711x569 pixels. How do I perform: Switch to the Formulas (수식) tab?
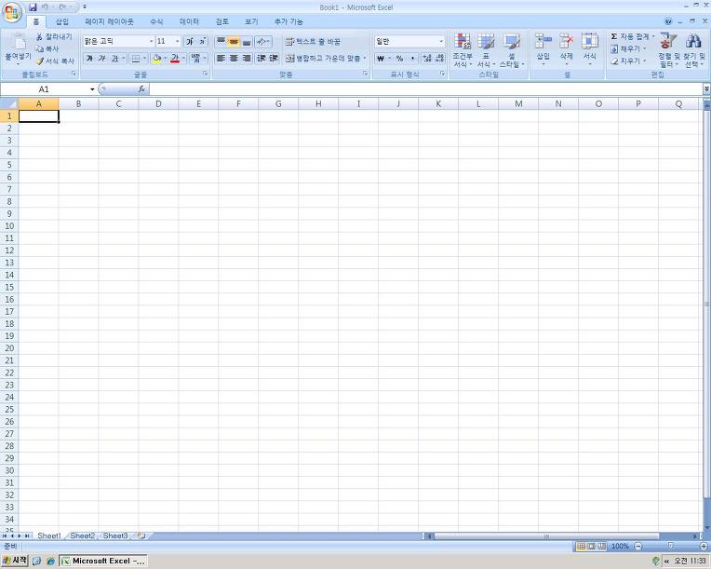[156, 21]
